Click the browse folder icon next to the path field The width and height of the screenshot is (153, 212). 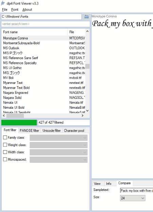(86, 17)
